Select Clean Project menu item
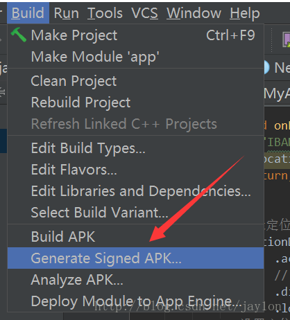Screen dimensions: 290x320 [x=135, y=81]
